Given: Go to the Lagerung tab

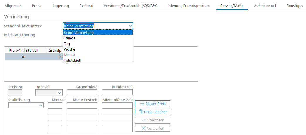Looking at the screenshot, I should (61, 6).
